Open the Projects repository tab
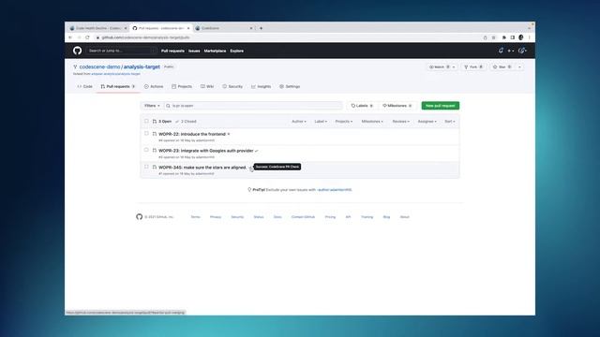600x337 pixels. pos(182,87)
